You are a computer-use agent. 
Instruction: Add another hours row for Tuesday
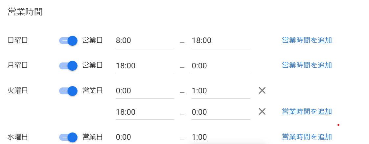coord(307,112)
